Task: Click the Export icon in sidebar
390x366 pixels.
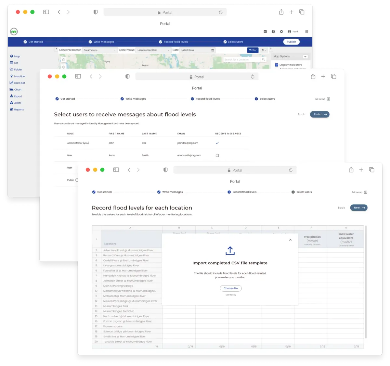Action: point(12,96)
